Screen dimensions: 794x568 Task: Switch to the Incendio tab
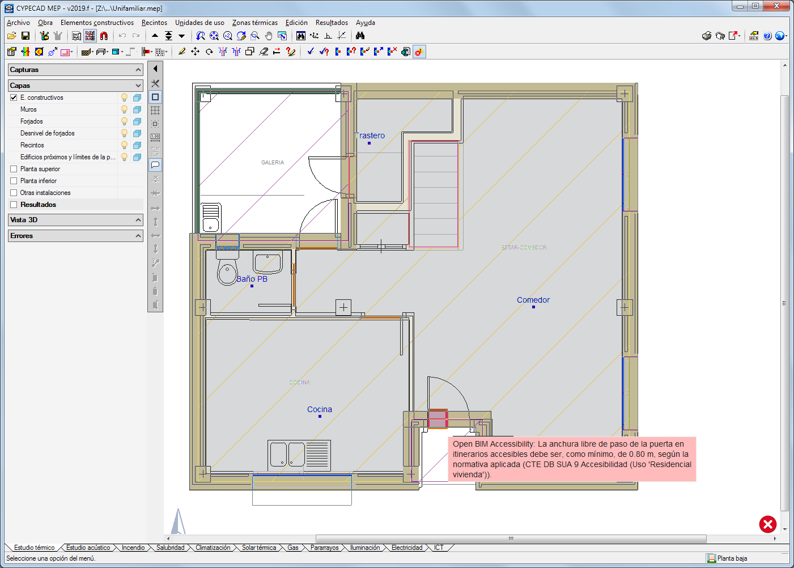133,548
